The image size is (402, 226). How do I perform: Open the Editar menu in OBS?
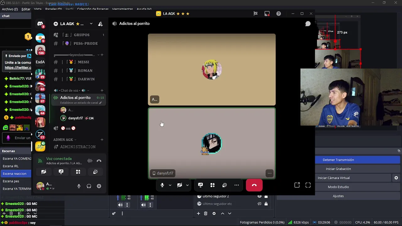tap(26, 9)
